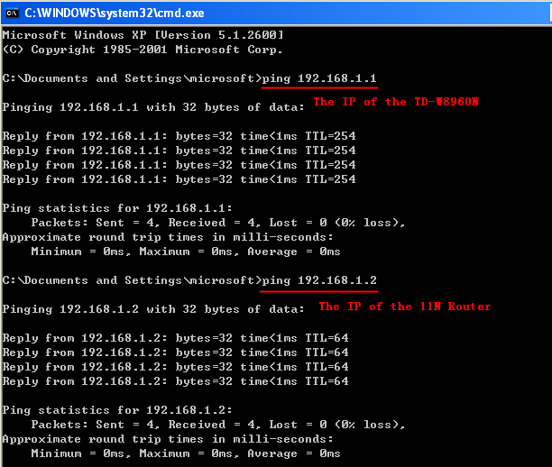Click the Microsoft Windows XP version line
This screenshot has height=467, width=552.
[143, 35]
